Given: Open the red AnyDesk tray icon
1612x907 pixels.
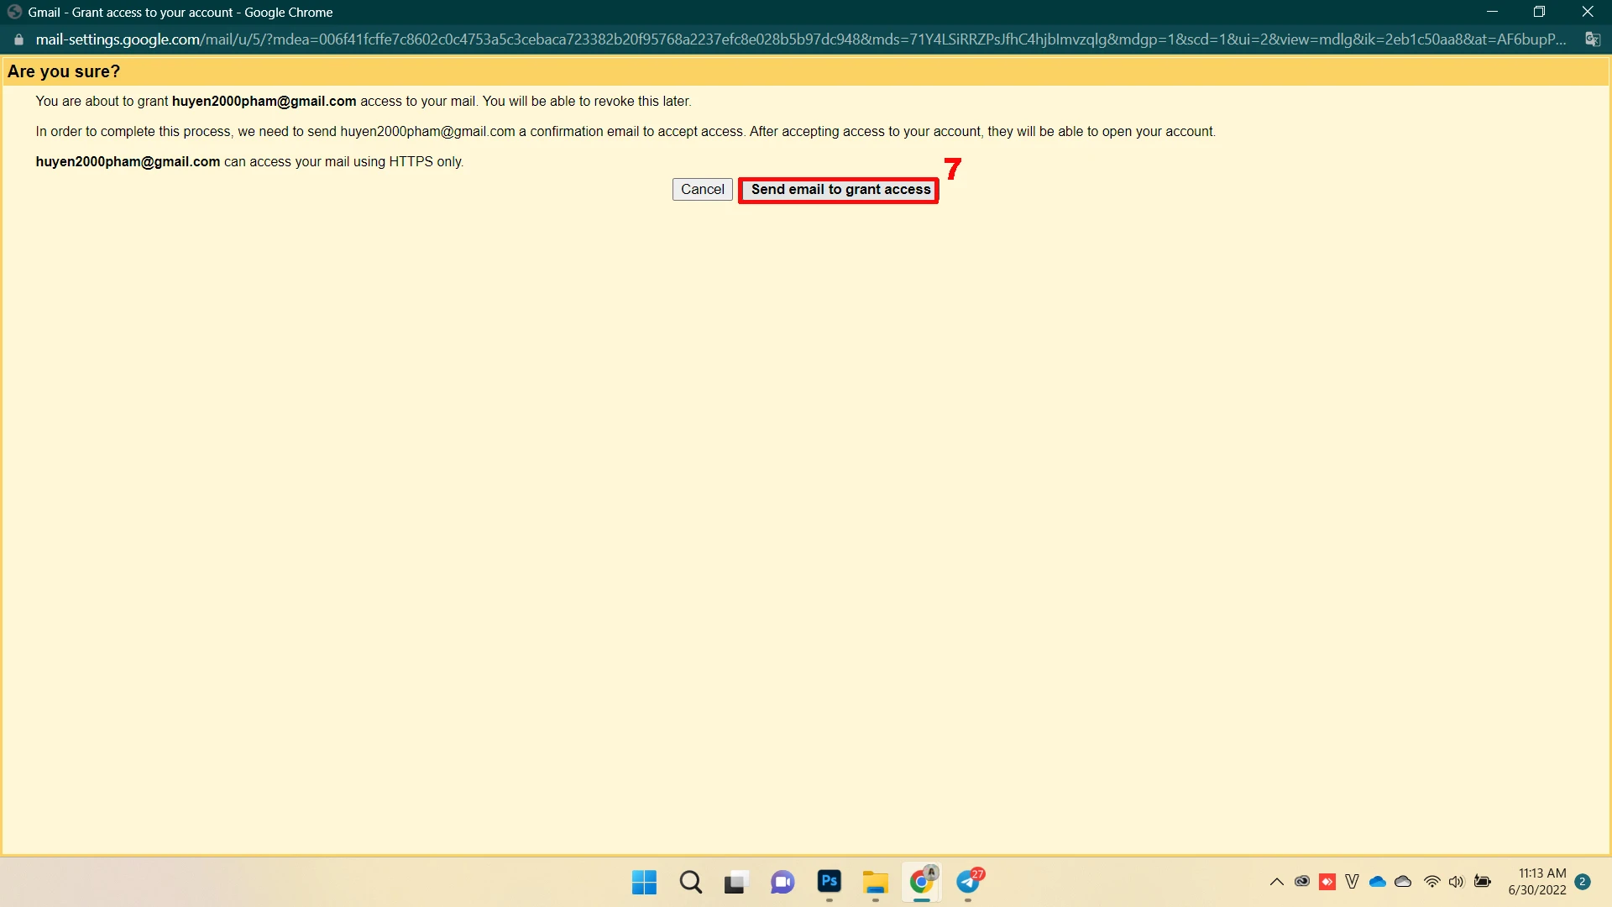Looking at the screenshot, I should point(1327,882).
